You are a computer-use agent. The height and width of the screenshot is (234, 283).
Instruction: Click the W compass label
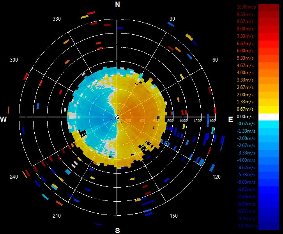(x=3, y=119)
